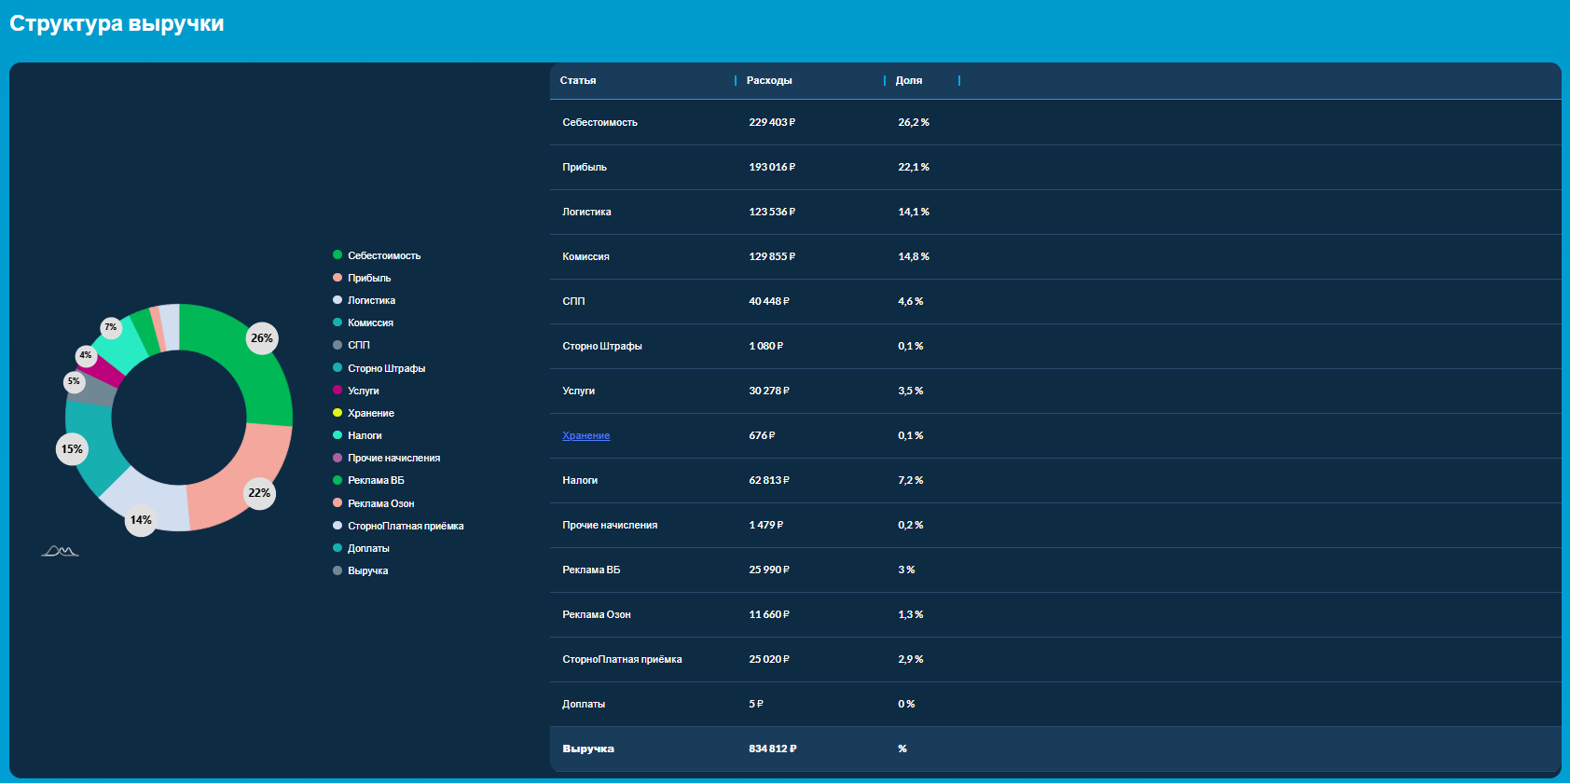The image size is (1570, 783).
Task: Click the 15% label bubble on the donut
Action: (x=72, y=449)
